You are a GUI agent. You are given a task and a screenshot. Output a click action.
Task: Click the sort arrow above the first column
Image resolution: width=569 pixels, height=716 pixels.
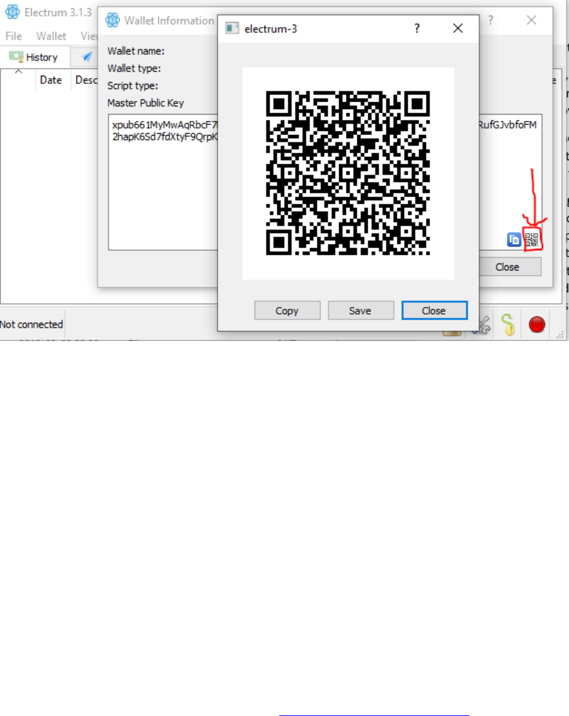[x=18, y=71]
